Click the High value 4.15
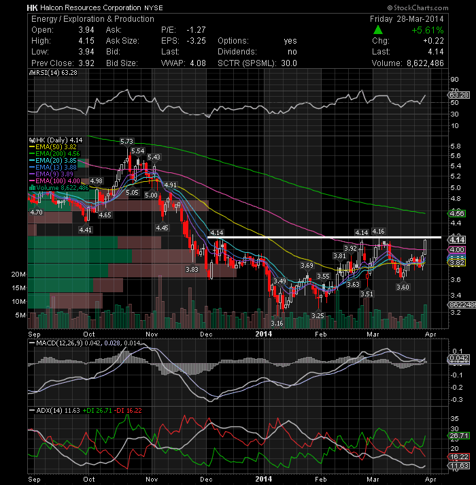The height and width of the screenshot is (485, 476). pos(86,41)
